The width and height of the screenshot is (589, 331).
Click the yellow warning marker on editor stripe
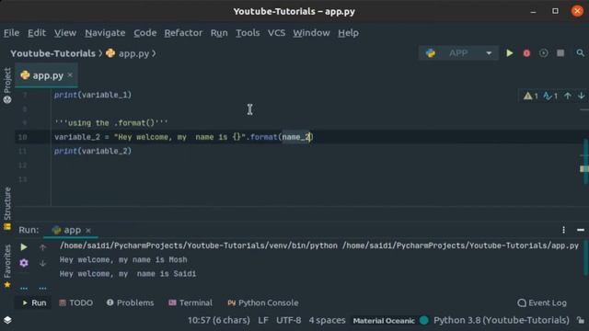[x=584, y=169]
